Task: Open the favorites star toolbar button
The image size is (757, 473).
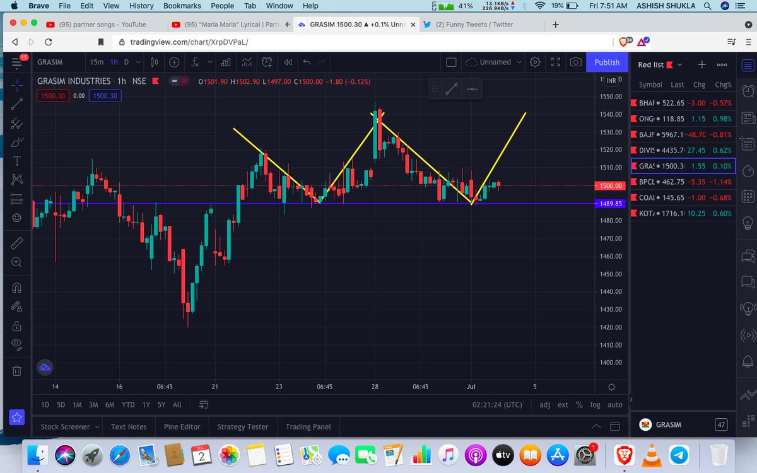Action: (x=17, y=417)
